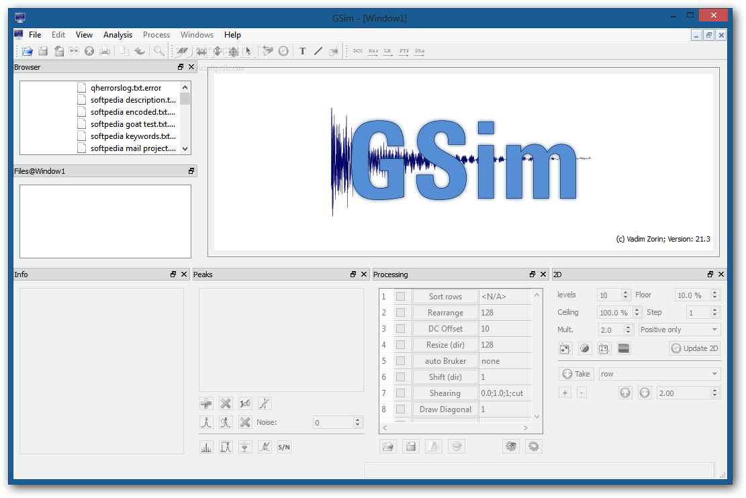The height and width of the screenshot is (498, 746).
Task: Select the text annotation T tool
Action: click(303, 51)
